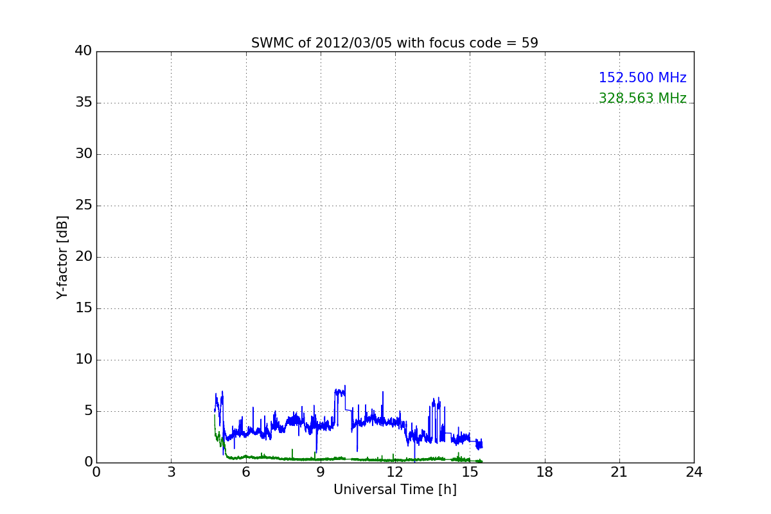Click the 'Y-factor [dB]' axis label

62,257
